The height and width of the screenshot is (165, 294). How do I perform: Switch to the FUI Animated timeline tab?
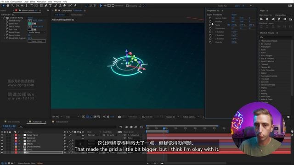point(62,122)
